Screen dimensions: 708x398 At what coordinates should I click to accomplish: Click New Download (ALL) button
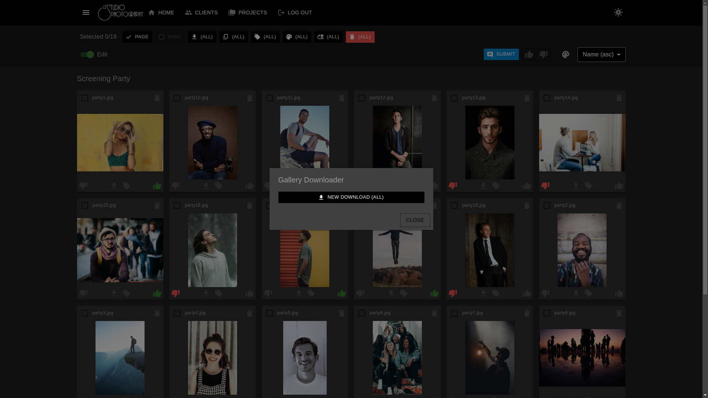tap(351, 197)
